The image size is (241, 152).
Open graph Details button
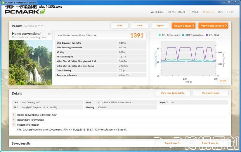(x=223, y=81)
